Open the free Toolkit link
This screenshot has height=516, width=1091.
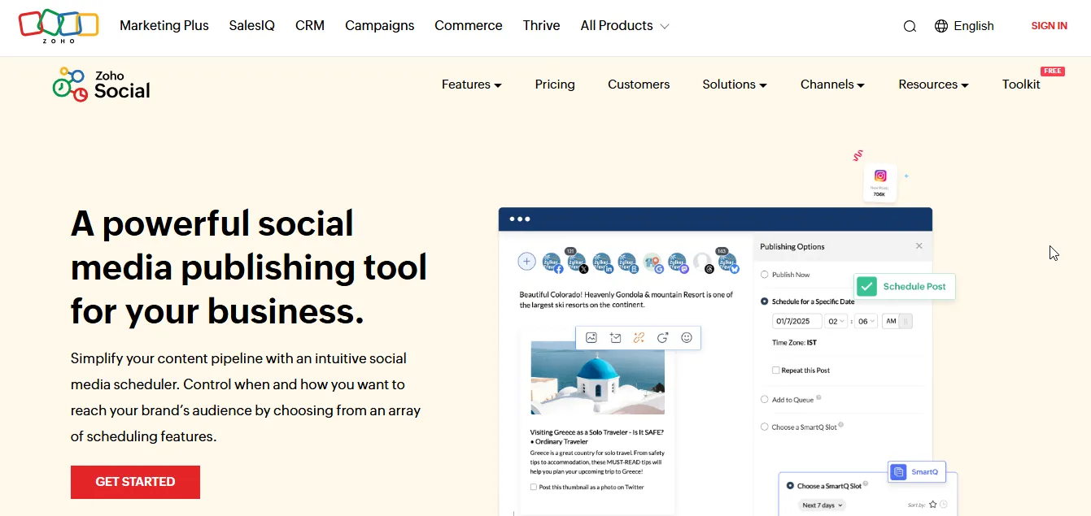(1021, 85)
